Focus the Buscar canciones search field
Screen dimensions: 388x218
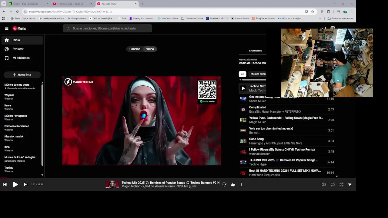pyautogui.click(x=108, y=28)
